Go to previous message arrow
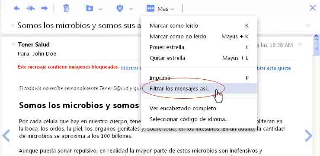 click(6, 135)
